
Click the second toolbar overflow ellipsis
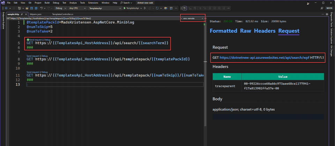[228, 8]
